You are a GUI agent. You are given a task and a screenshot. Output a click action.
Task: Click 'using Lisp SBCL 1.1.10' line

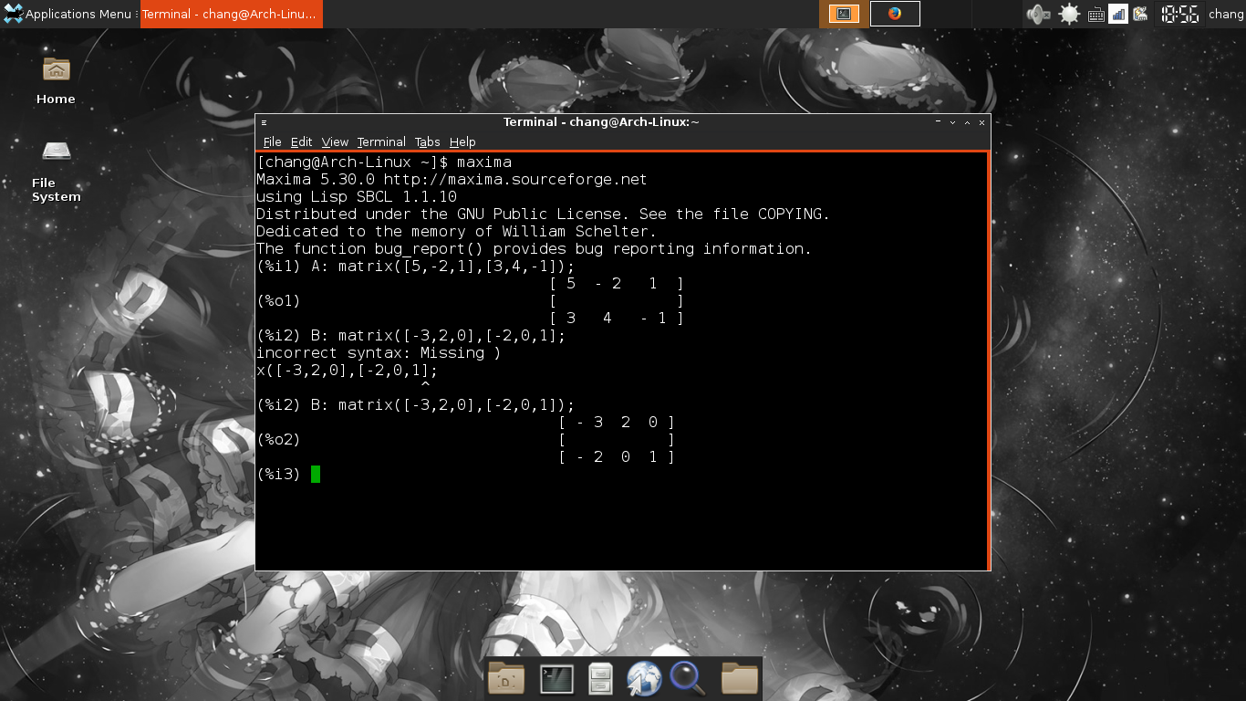pos(357,197)
